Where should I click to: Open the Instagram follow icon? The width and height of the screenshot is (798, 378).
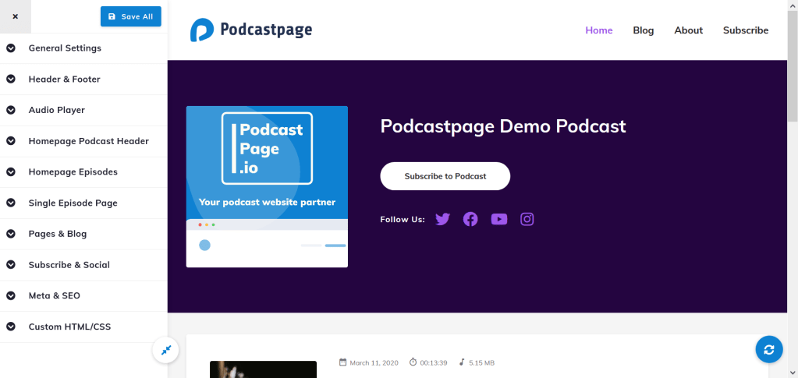click(527, 219)
